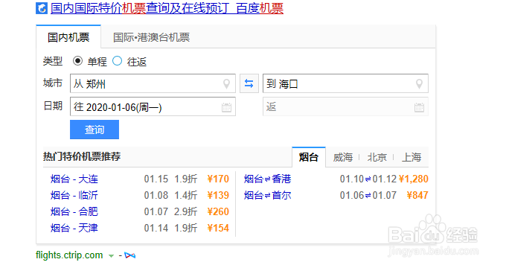Click the ¥260 price
The image size is (506, 268).
click(x=218, y=212)
